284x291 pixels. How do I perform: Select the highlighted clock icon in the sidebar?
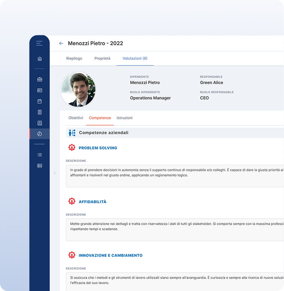click(39, 134)
